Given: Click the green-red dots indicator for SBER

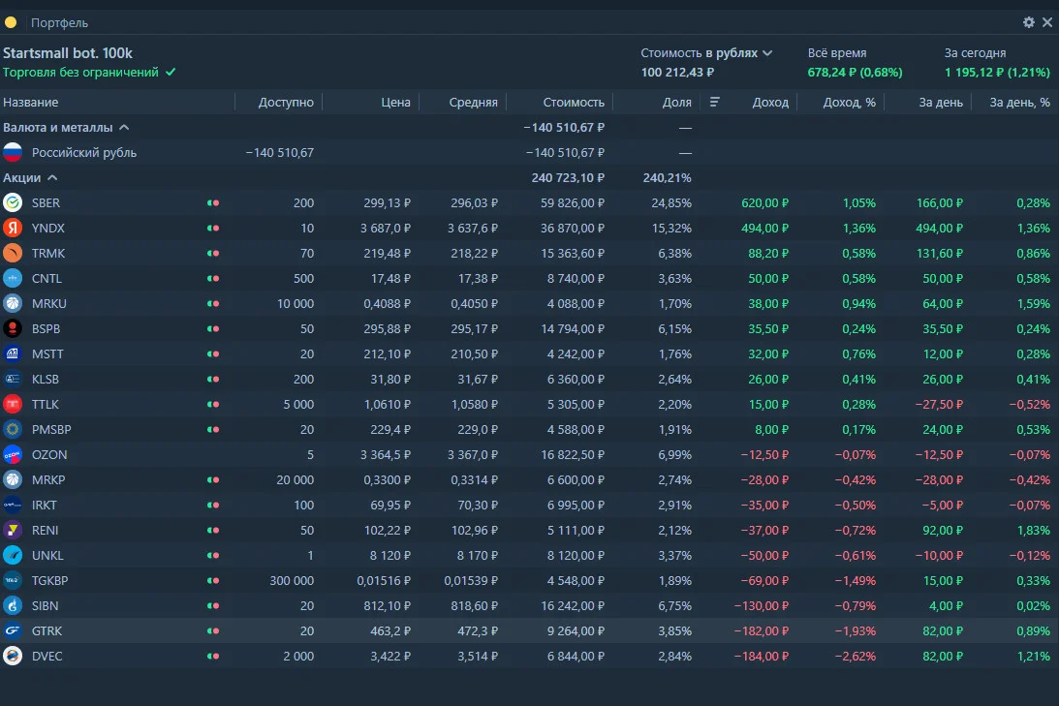Looking at the screenshot, I should coord(213,202).
